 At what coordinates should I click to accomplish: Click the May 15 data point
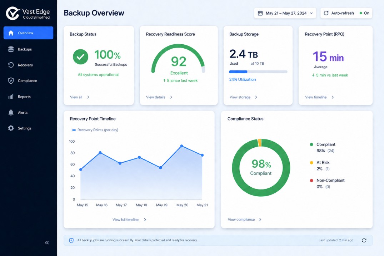pos(81,169)
